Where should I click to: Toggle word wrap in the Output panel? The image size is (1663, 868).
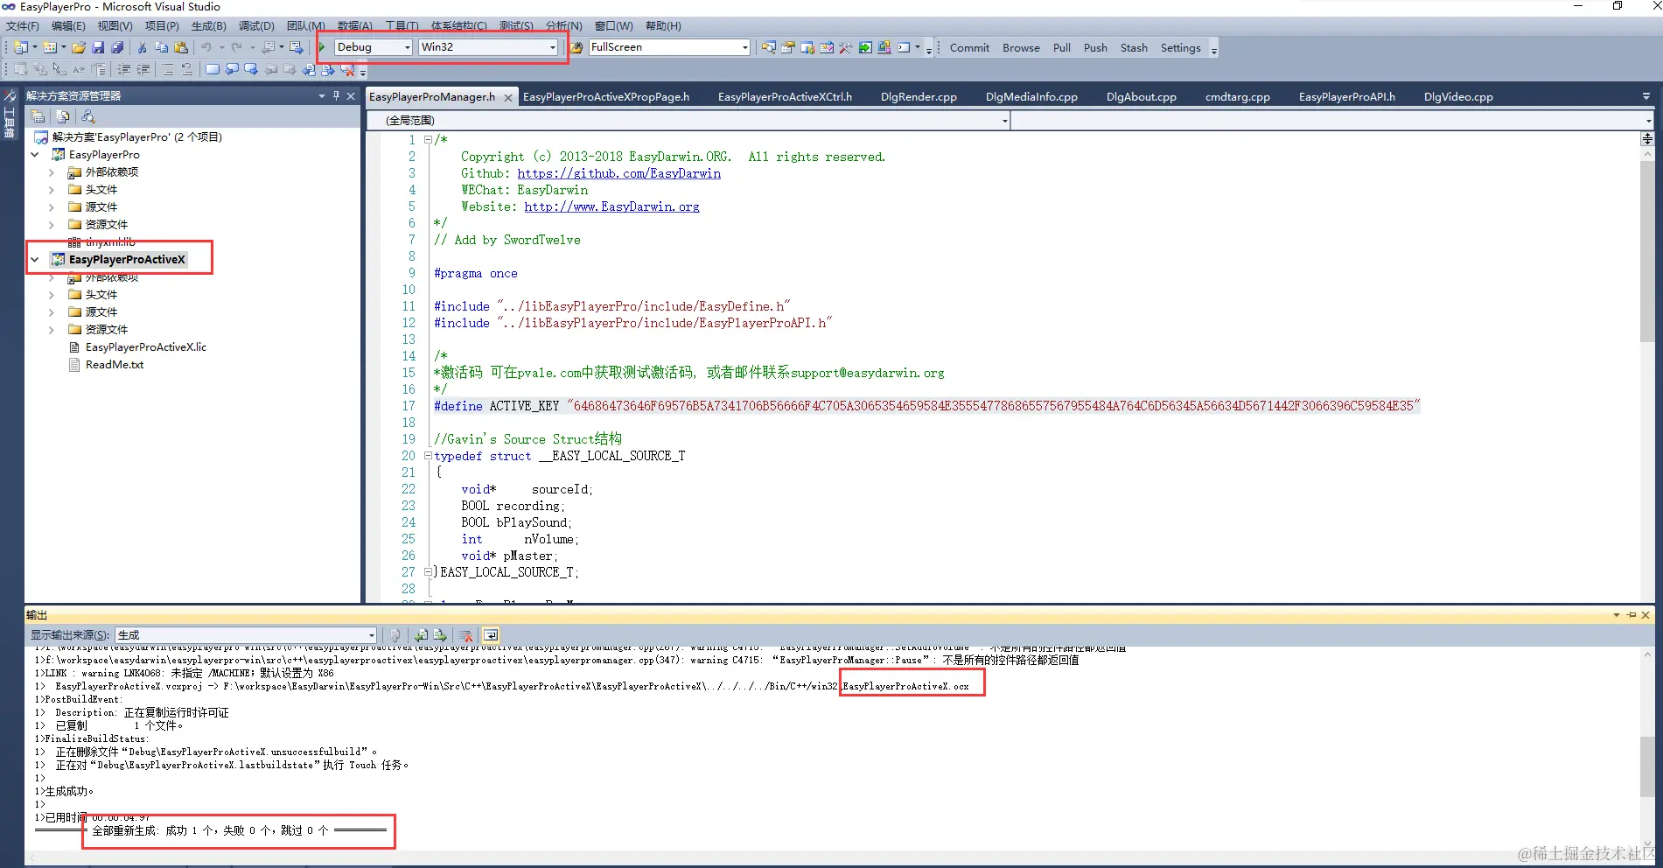491,635
